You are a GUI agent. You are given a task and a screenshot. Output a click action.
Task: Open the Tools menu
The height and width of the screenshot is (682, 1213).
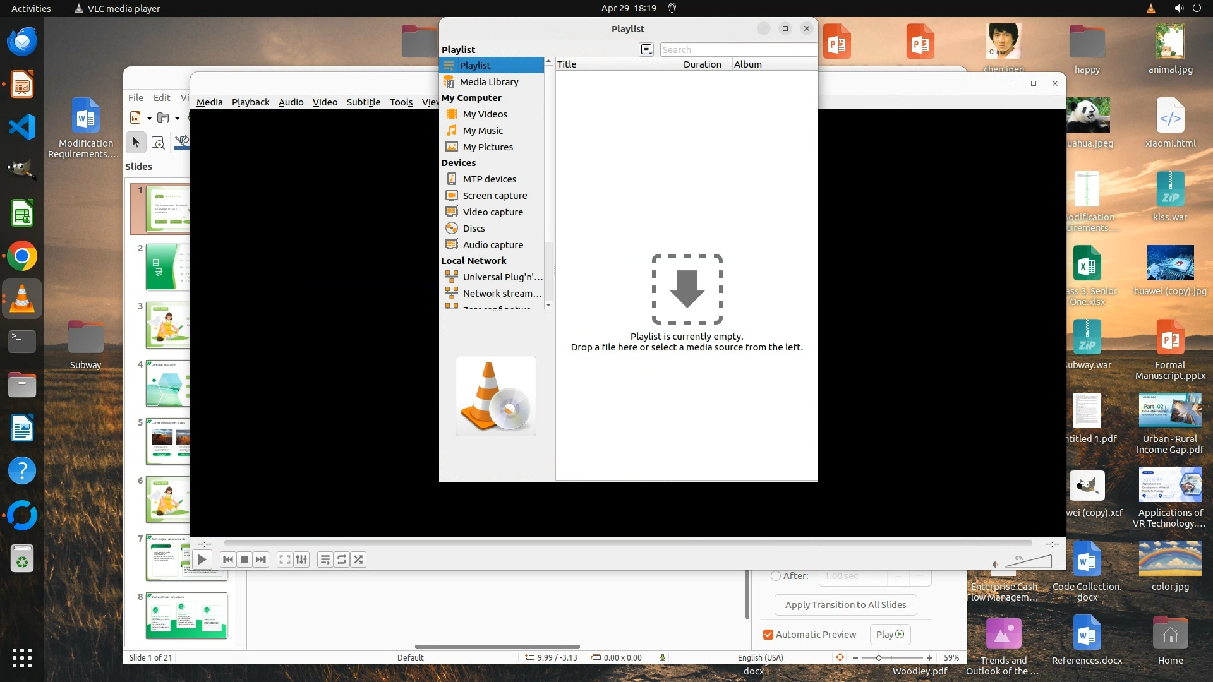pos(401,102)
